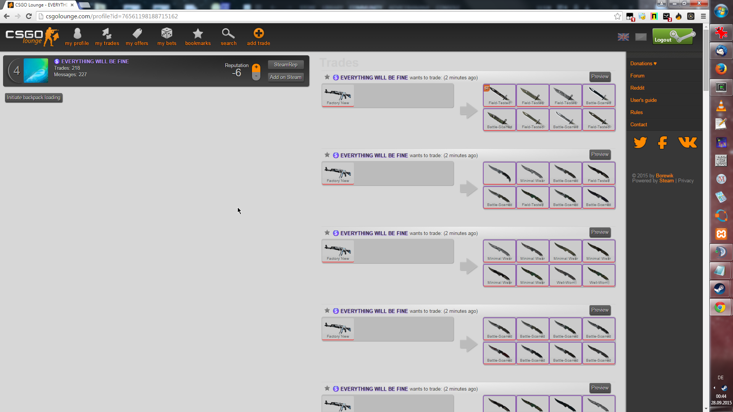Open the Twitter bird icon
Viewport: 733px width, 412px height.
[640, 143]
